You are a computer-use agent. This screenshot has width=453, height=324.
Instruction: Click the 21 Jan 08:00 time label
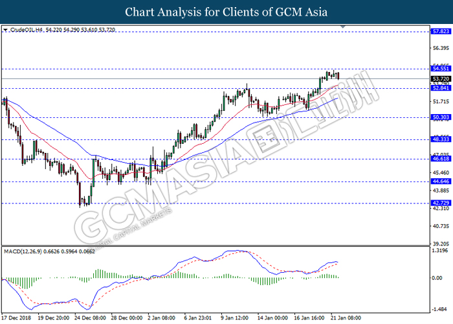pos(346,318)
